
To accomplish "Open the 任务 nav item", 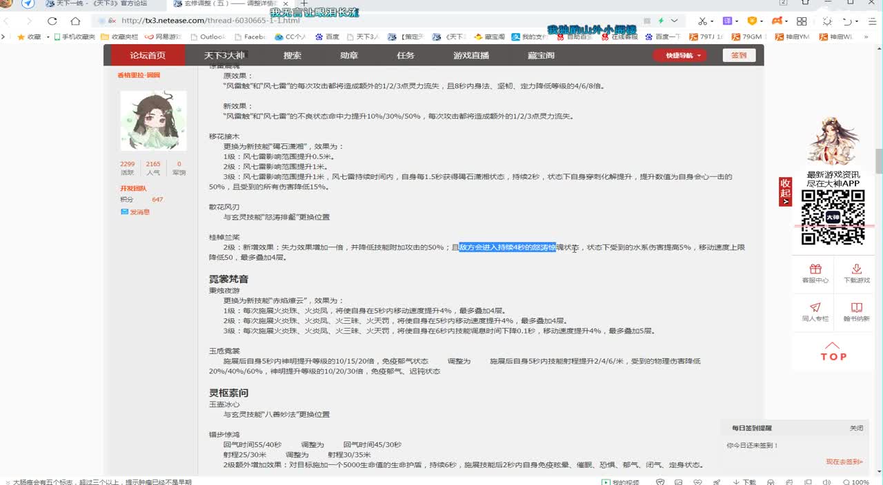I will pyautogui.click(x=406, y=55).
